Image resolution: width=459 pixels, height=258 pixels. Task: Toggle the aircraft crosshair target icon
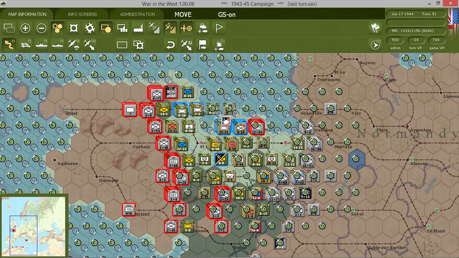[x=186, y=28]
